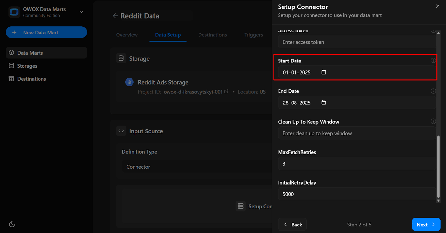The image size is (446, 233).
Task: Open Destinations in sidebar
Action: [46, 79]
